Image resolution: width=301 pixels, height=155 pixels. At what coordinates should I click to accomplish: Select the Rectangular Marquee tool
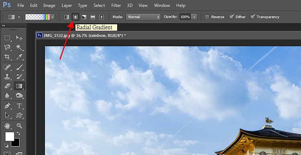tap(7, 38)
